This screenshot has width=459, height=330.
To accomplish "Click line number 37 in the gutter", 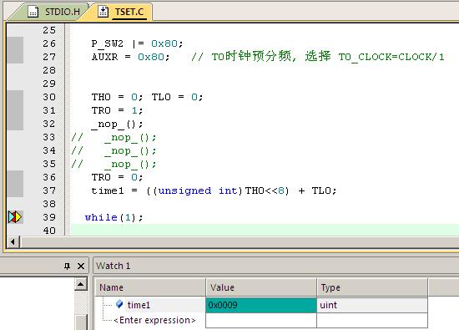I will pos(49,190).
